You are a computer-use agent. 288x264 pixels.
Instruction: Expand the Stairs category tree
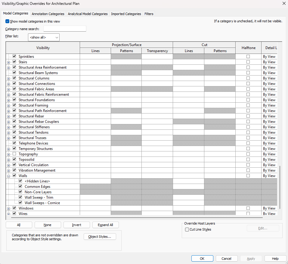click(8, 61)
